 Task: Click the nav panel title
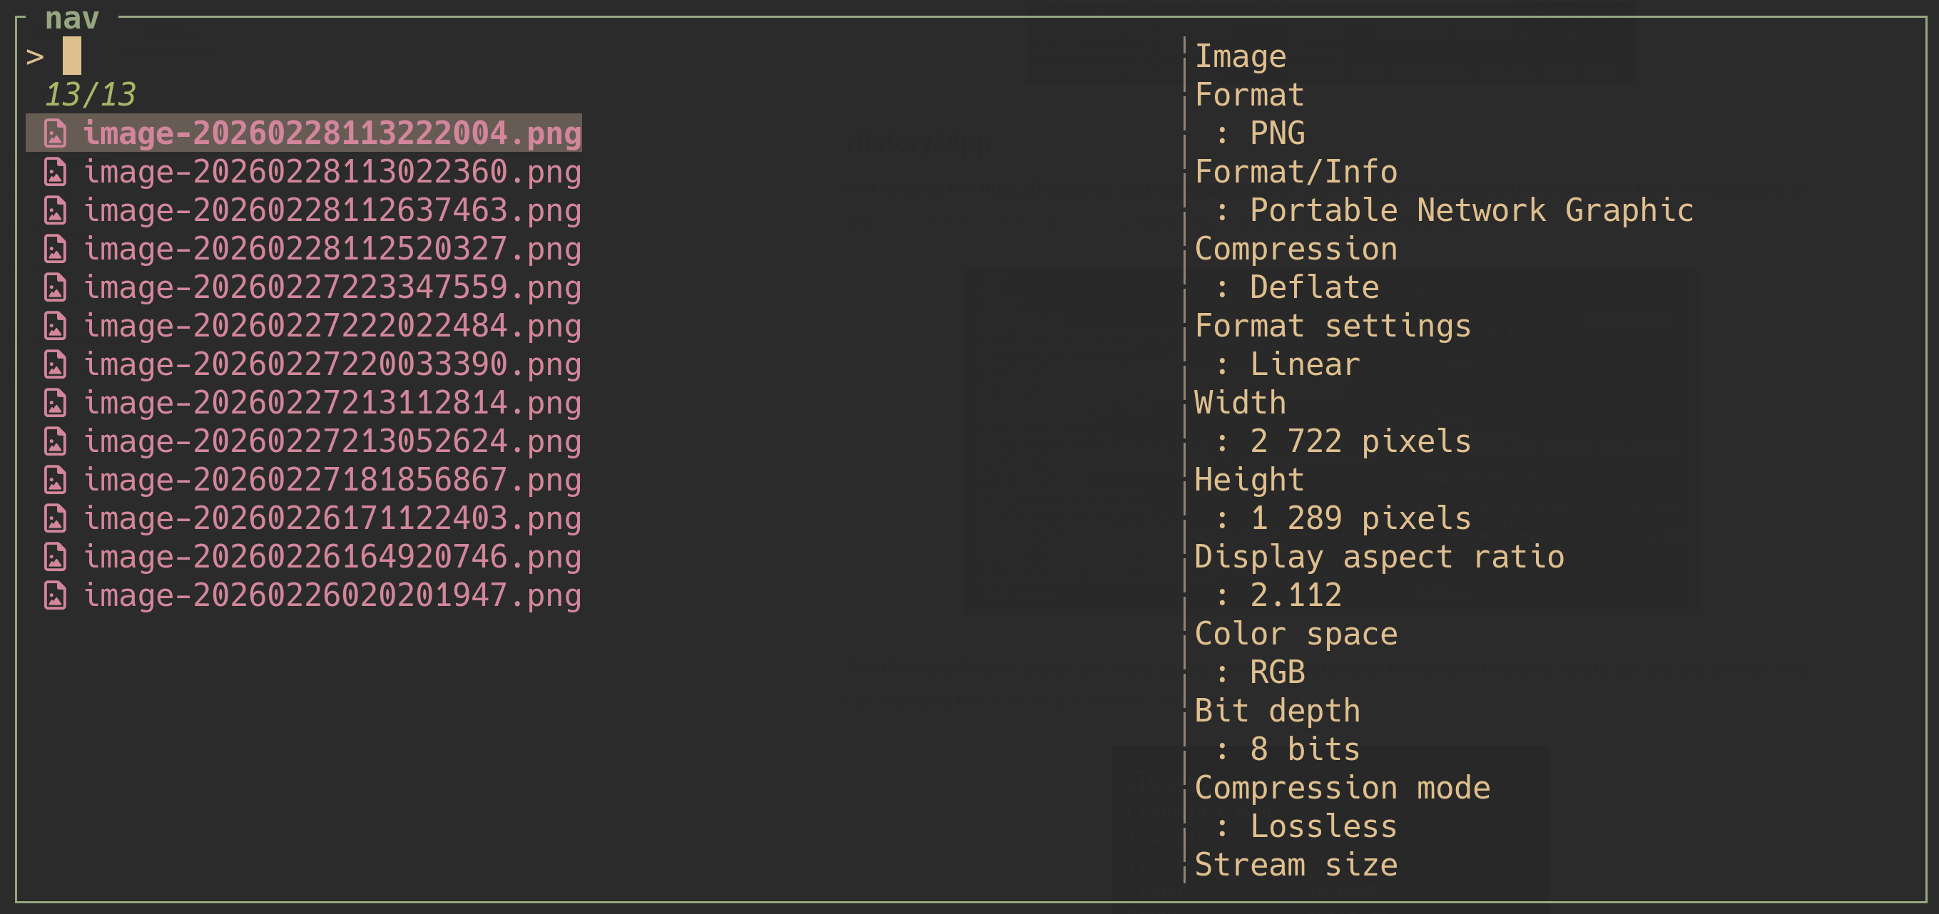72,17
